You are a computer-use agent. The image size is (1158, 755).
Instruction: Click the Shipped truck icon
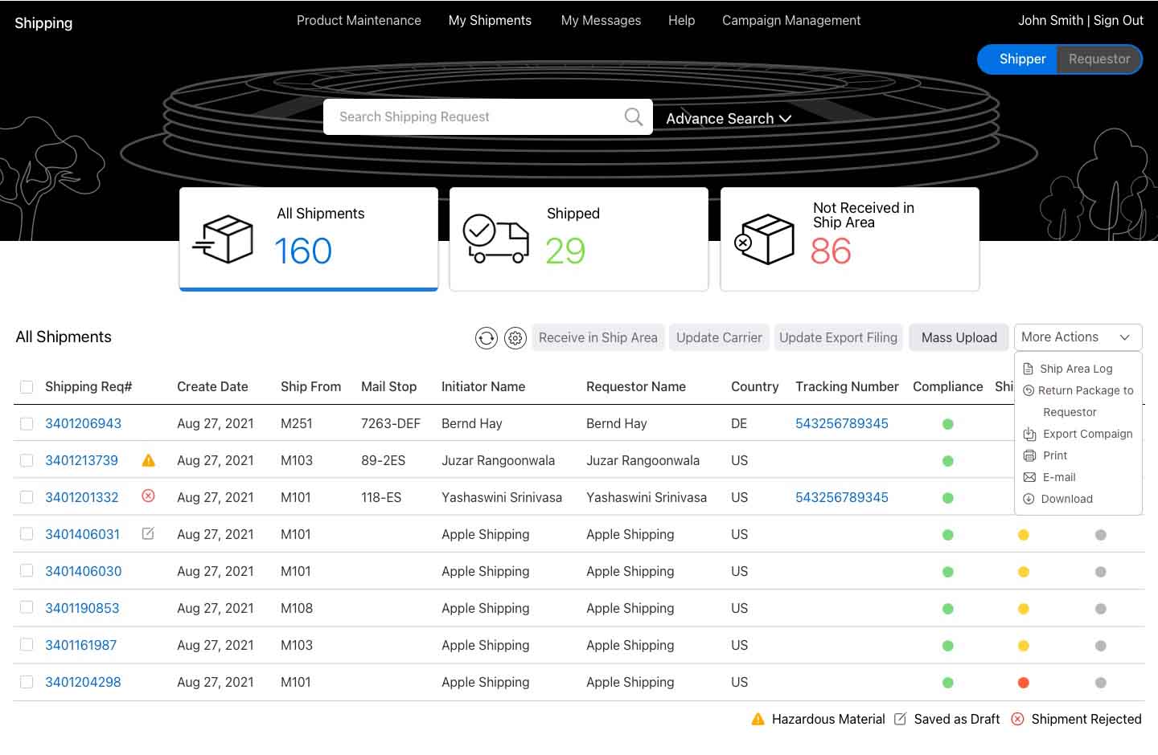click(x=495, y=239)
